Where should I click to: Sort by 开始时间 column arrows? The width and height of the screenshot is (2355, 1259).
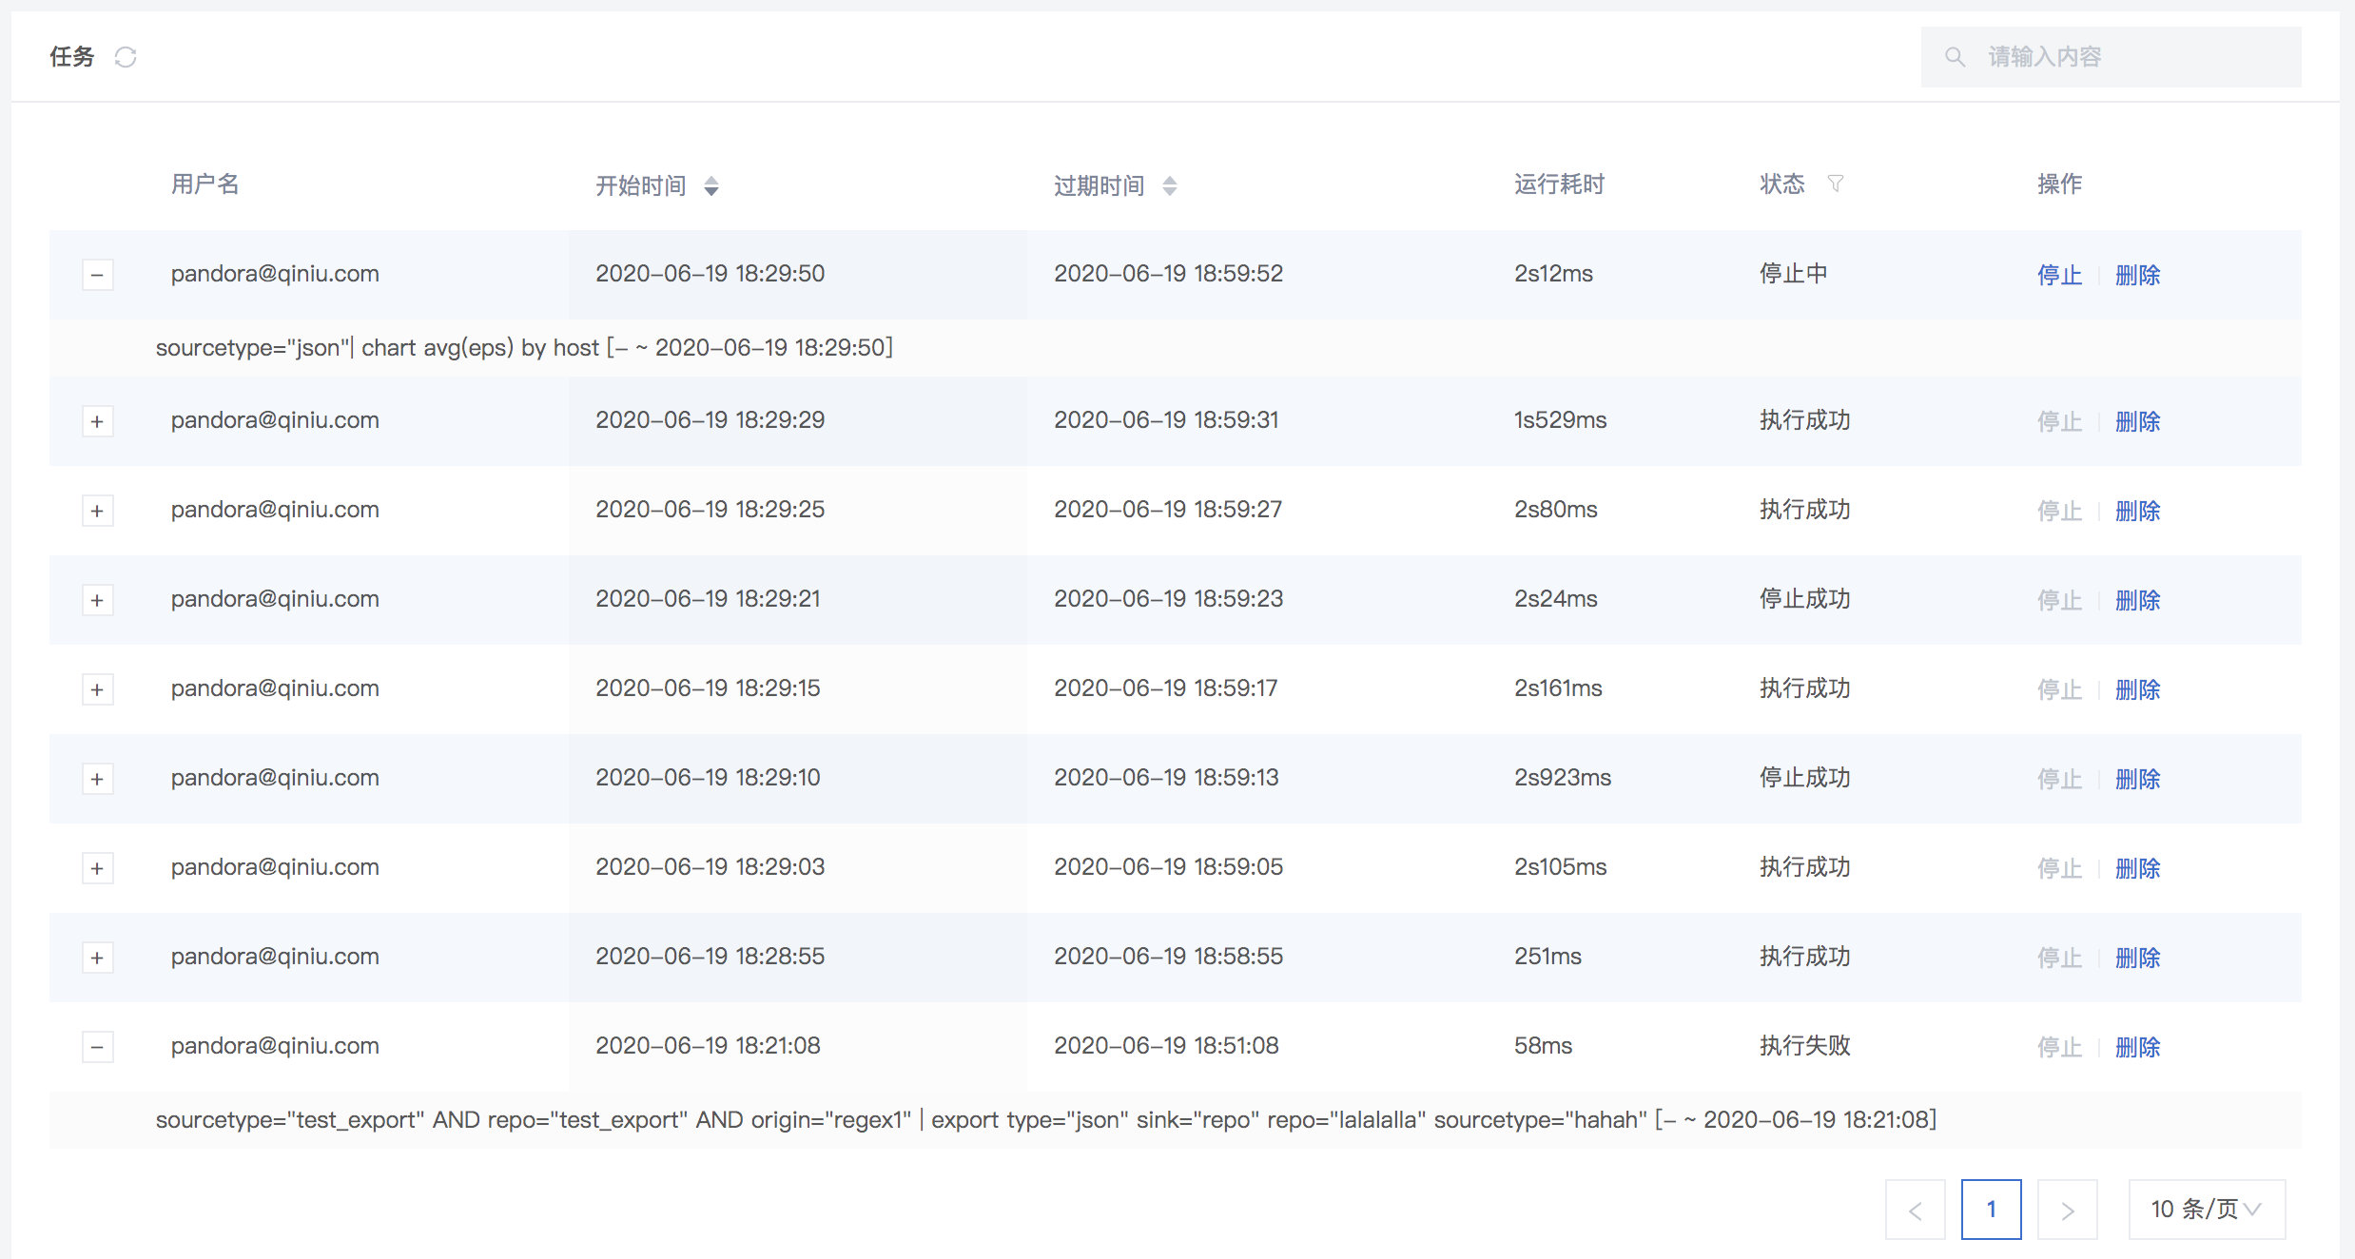(711, 185)
